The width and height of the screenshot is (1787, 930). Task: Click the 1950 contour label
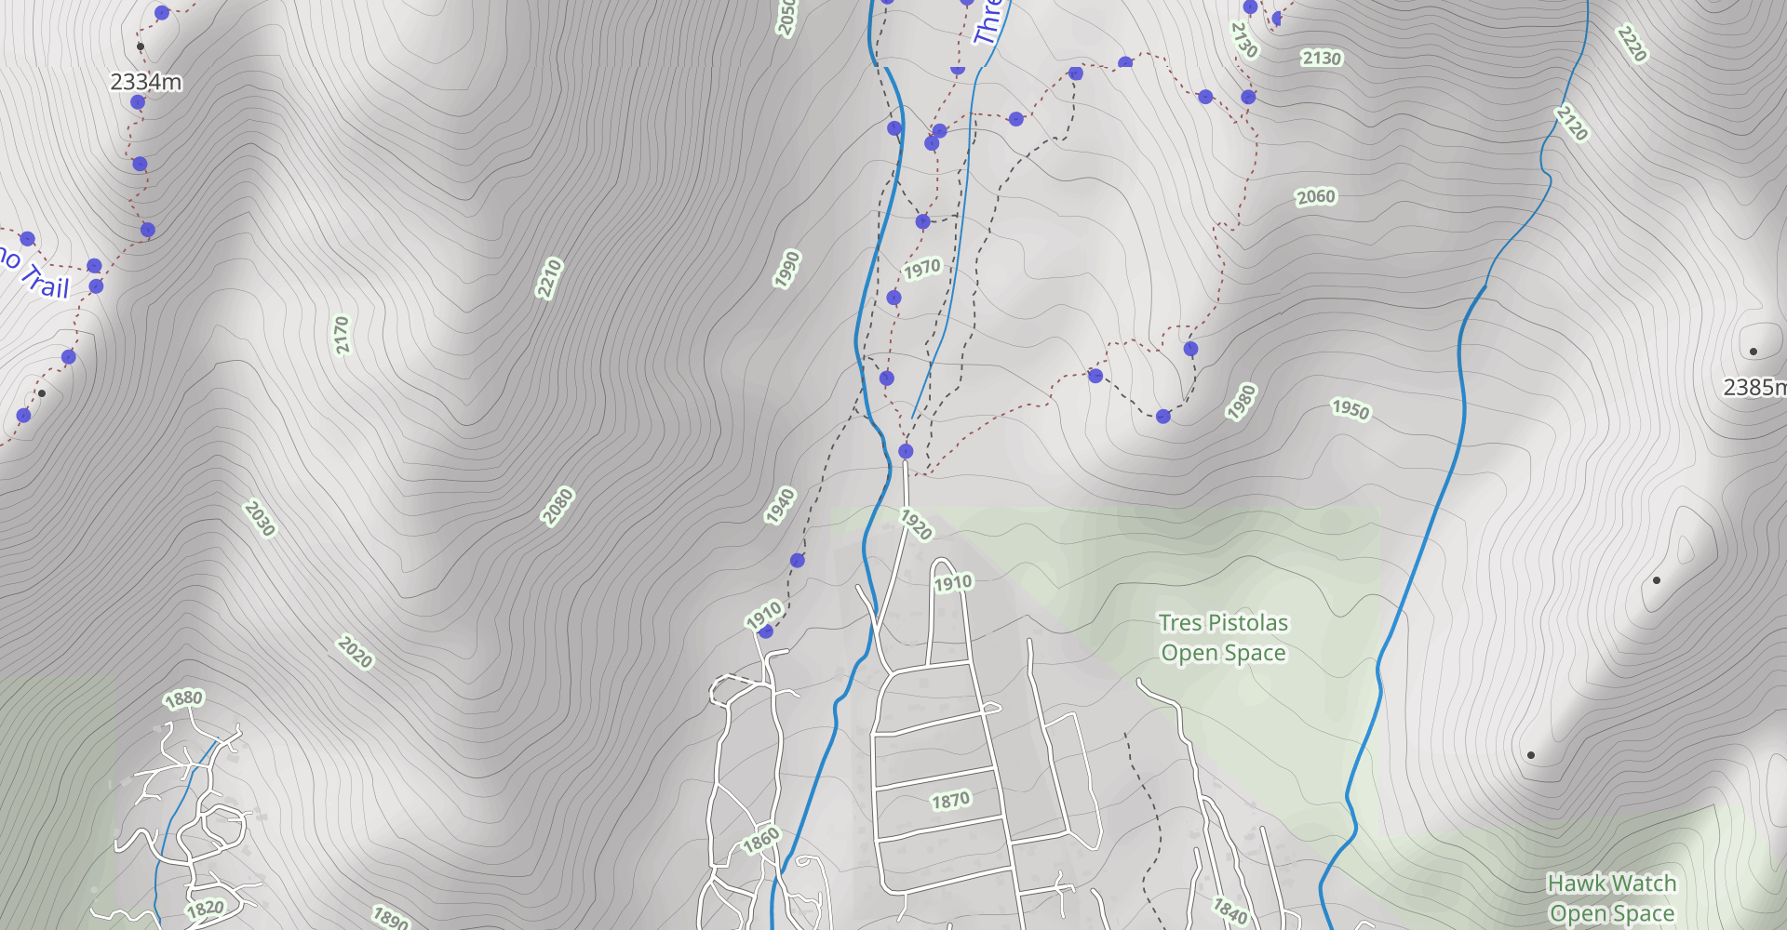pyautogui.click(x=1350, y=409)
